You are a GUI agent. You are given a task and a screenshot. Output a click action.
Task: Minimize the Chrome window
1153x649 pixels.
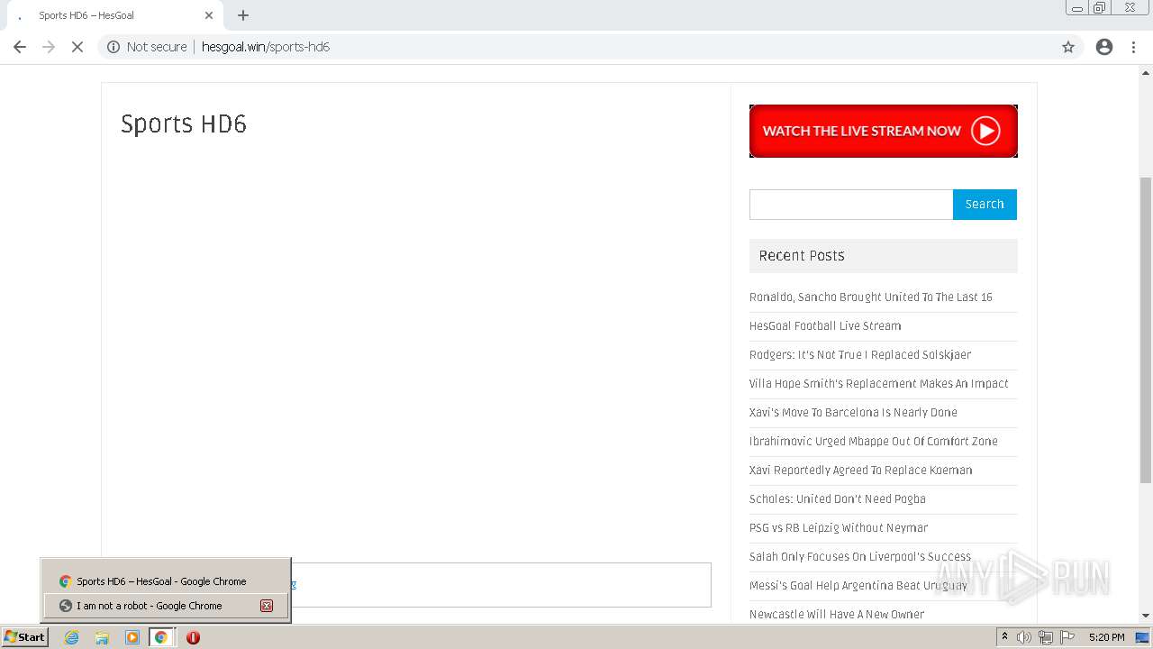(1077, 8)
